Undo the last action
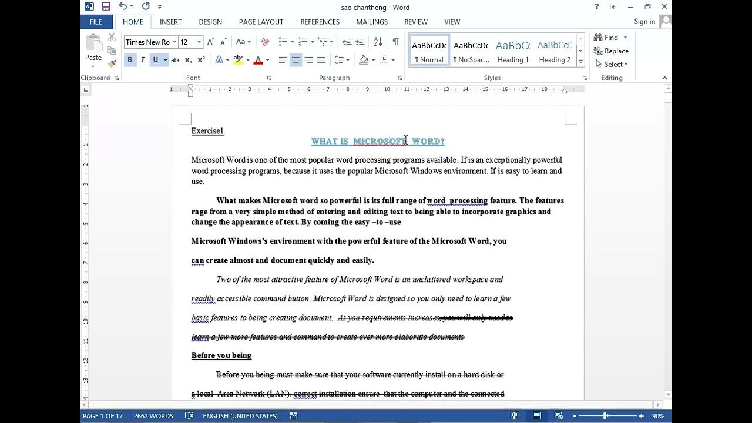The width and height of the screenshot is (752, 423). point(122,6)
